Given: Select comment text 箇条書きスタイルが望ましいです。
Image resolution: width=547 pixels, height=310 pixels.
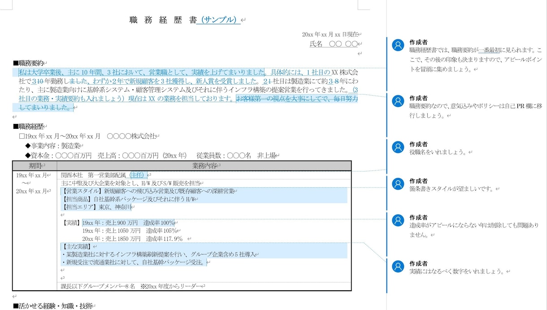Looking at the screenshot, I should pos(451,189).
